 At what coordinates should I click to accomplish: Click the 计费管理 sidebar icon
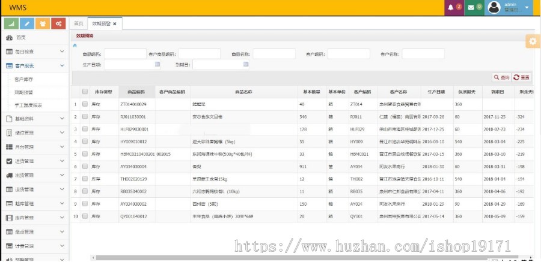click(x=9, y=246)
